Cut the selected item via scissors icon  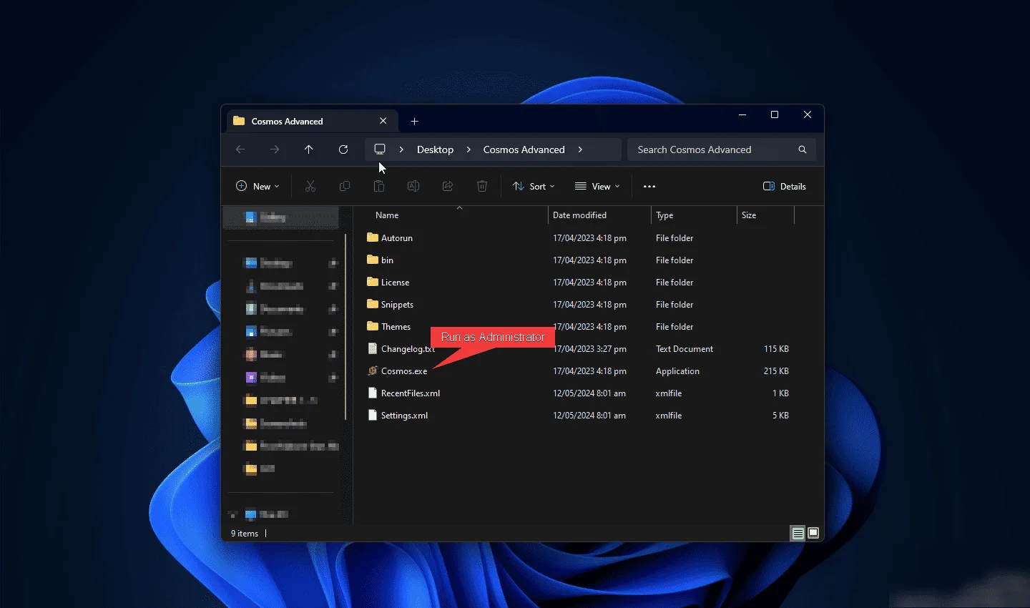coord(310,186)
